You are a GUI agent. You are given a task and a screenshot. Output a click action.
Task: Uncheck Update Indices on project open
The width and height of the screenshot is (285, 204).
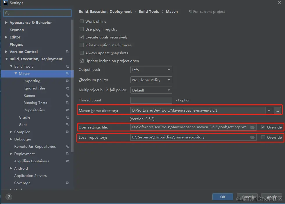(82, 61)
